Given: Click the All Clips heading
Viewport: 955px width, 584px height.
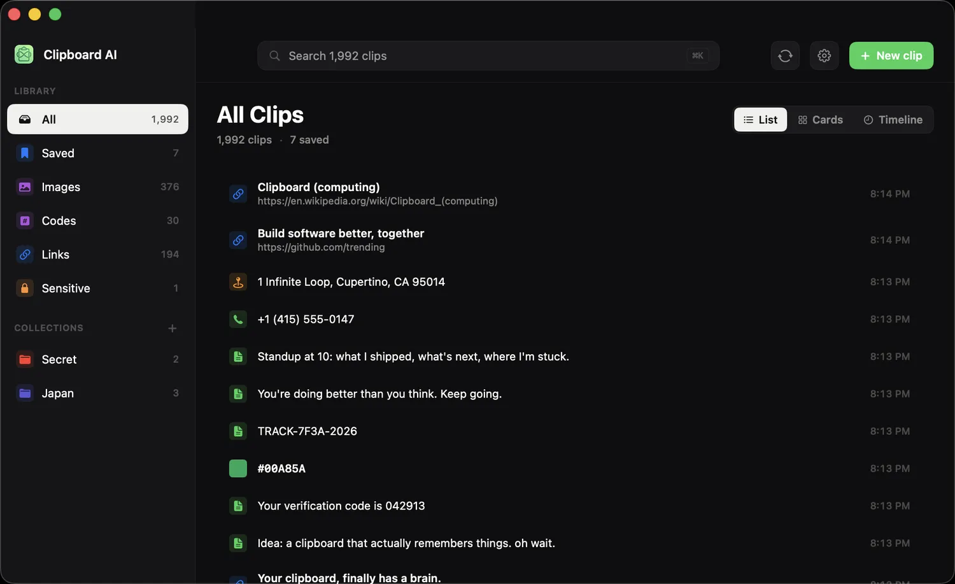Looking at the screenshot, I should (260, 115).
